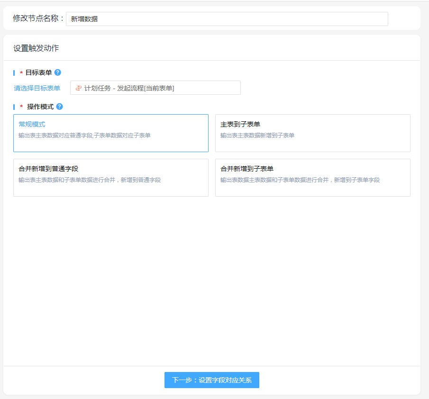Click 下一步:设置字段对应关系 button
The height and width of the screenshot is (399, 429).
(x=211, y=380)
